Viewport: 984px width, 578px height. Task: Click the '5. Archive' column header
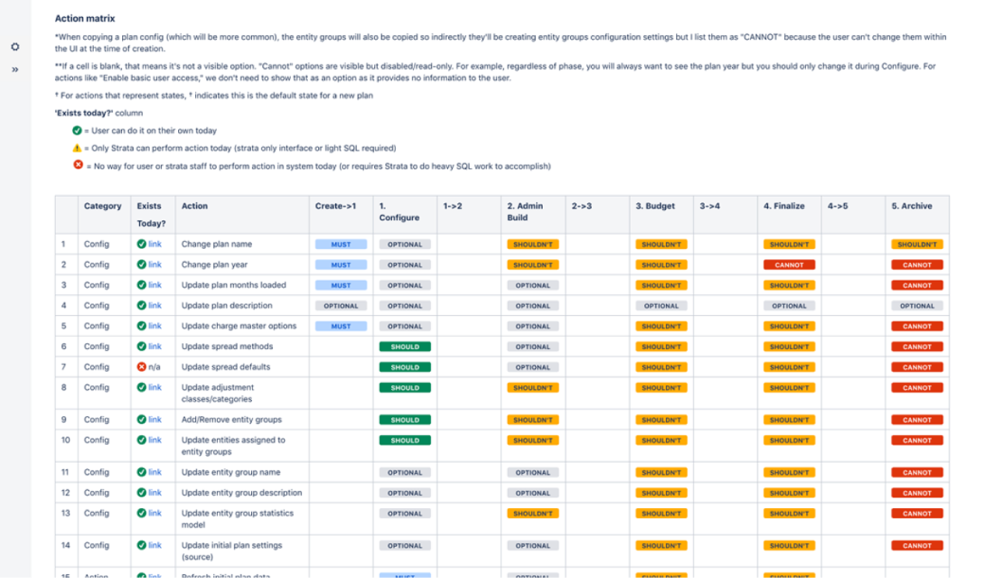pyautogui.click(x=911, y=205)
